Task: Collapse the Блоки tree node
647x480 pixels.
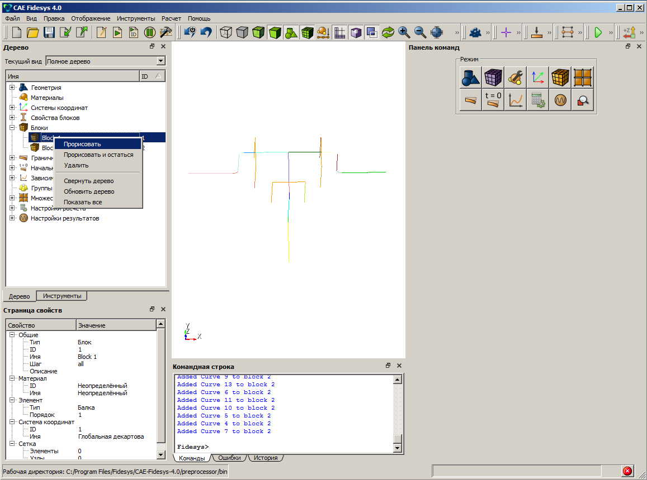Action: coord(12,128)
